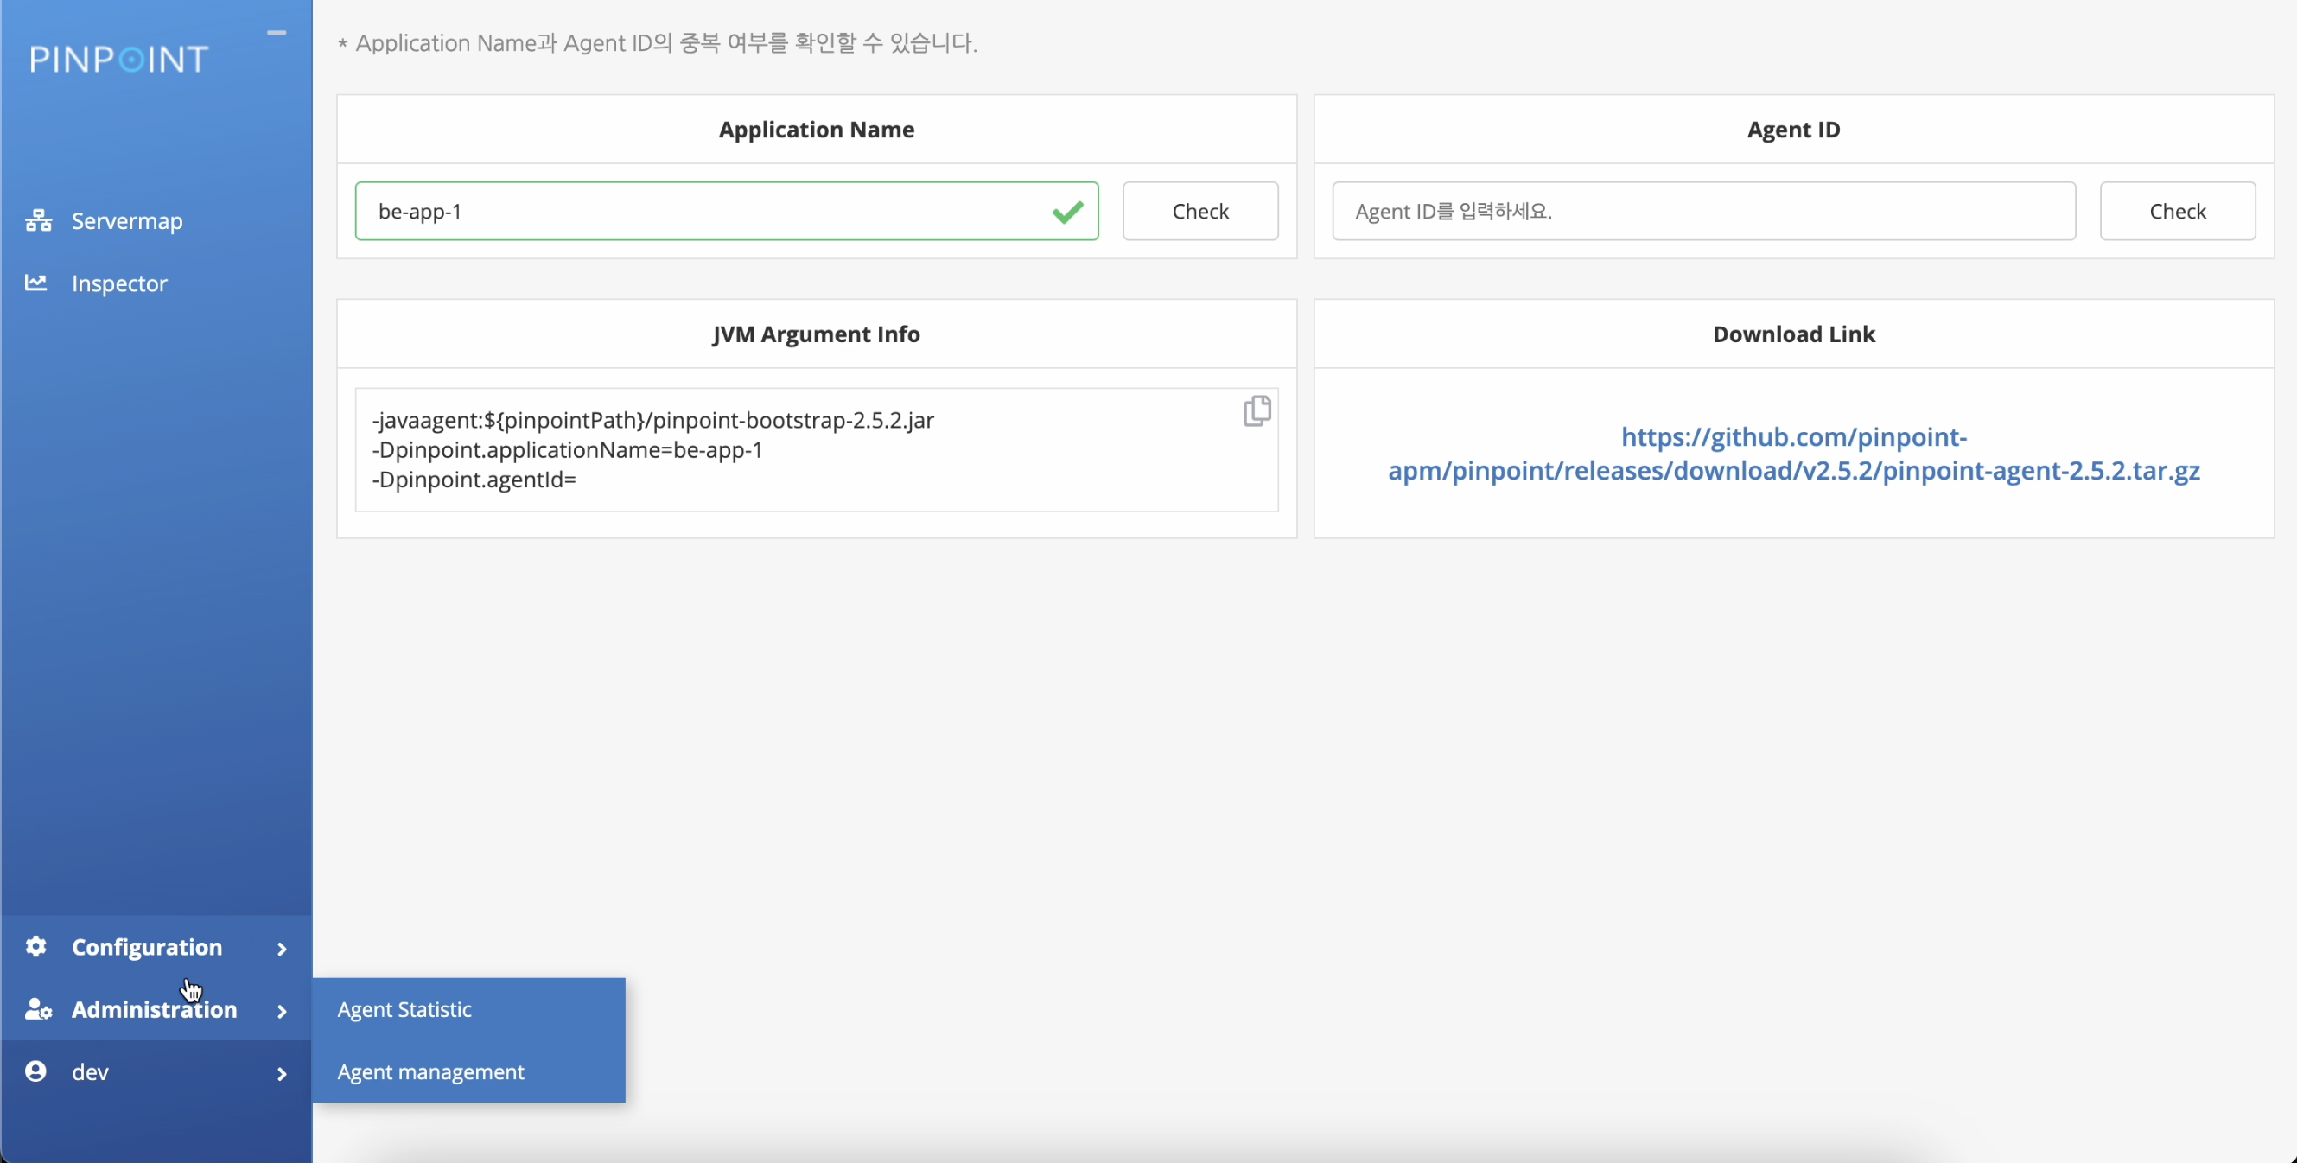Click the be-app-1 Application Name field
This screenshot has height=1163, width=2297.
pos(696,212)
